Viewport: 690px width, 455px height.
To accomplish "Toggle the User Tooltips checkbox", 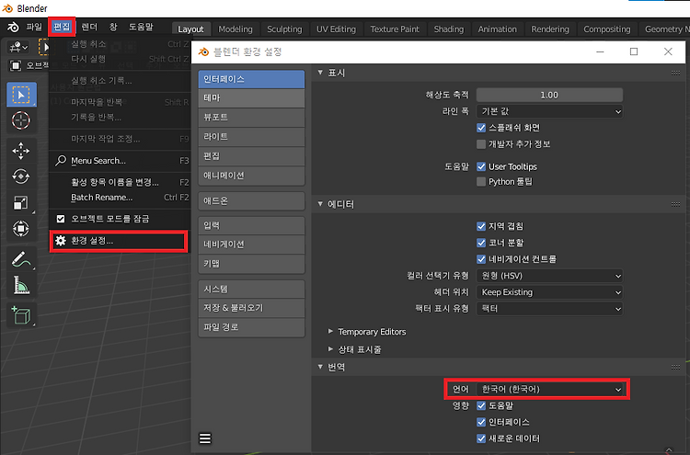I will (481, 166).
